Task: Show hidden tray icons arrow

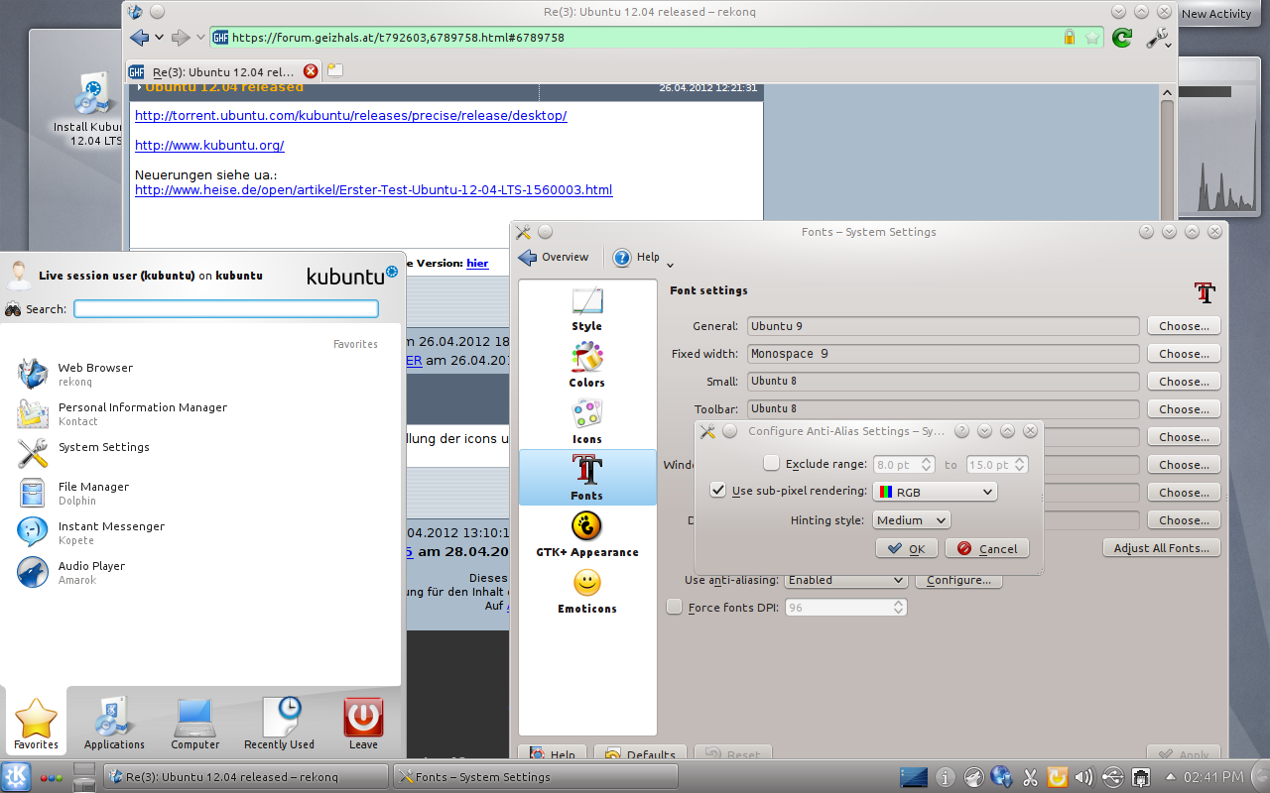Action: coord(1171,777)
